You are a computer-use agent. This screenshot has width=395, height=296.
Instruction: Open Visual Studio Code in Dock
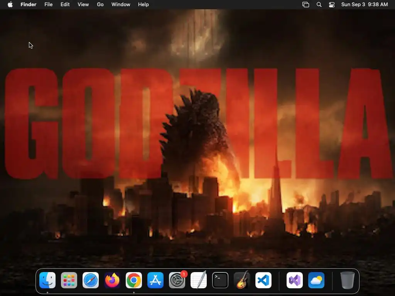(x=263, y=280)
